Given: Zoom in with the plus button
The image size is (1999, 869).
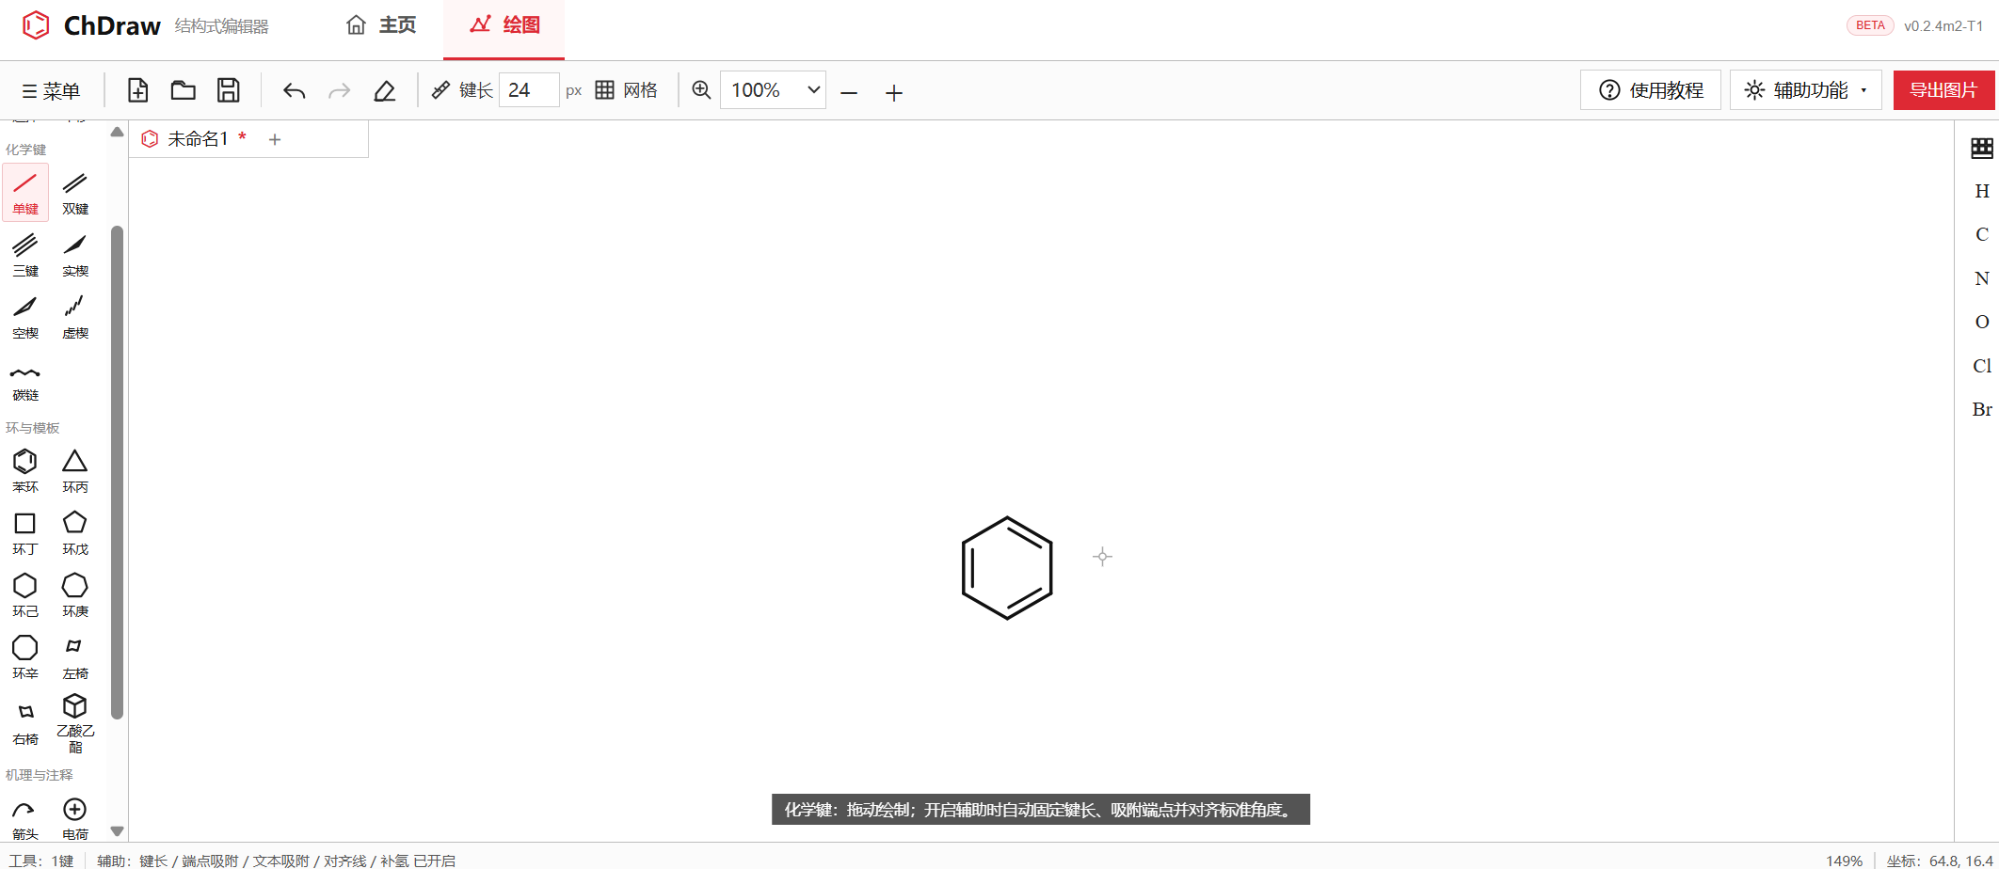Looking at the screenshot, I should click(x=894, y=92).
